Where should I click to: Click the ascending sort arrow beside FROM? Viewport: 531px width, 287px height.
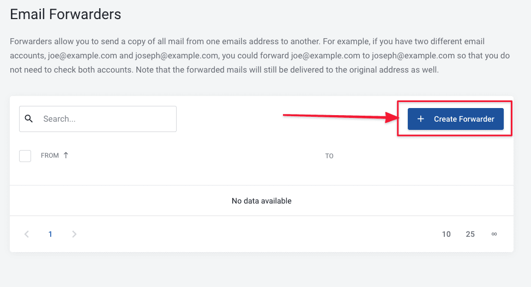coord(66,156)
